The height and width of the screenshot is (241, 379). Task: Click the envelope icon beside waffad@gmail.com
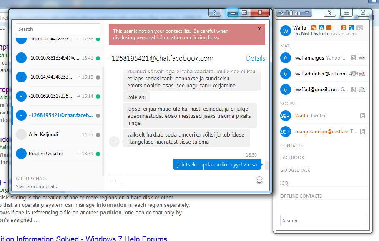pos(362,89)
